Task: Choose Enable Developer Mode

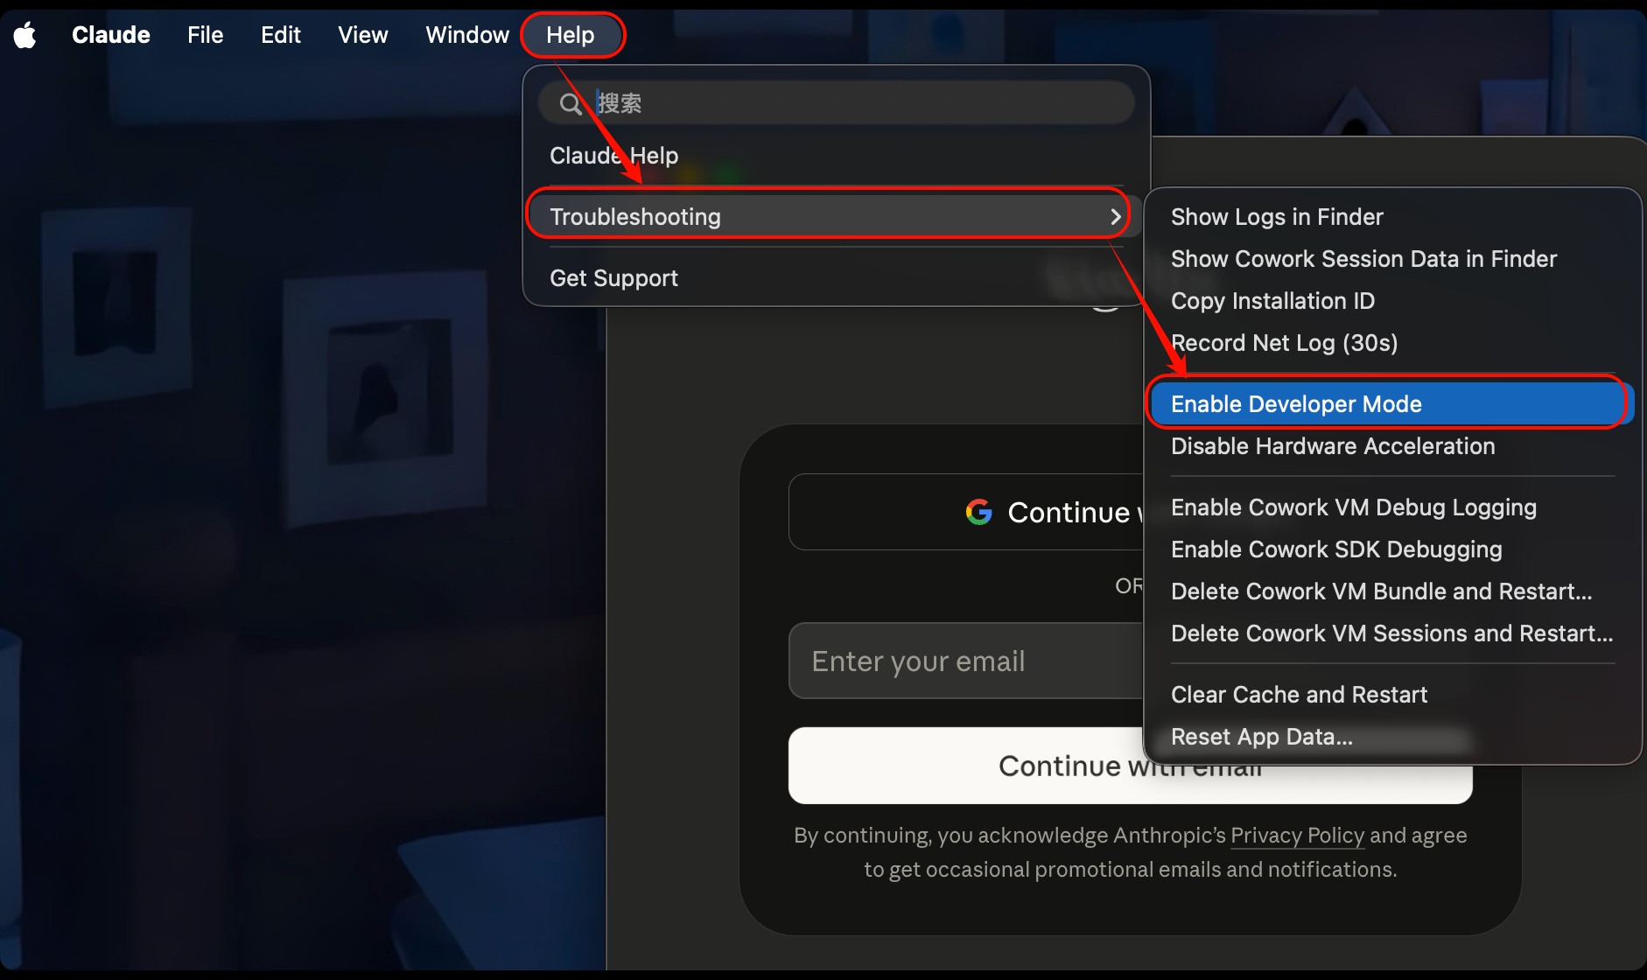Action: (1392, 404)
